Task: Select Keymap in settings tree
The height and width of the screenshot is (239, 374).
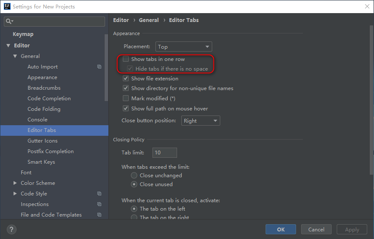Action: tap(23, 34)
